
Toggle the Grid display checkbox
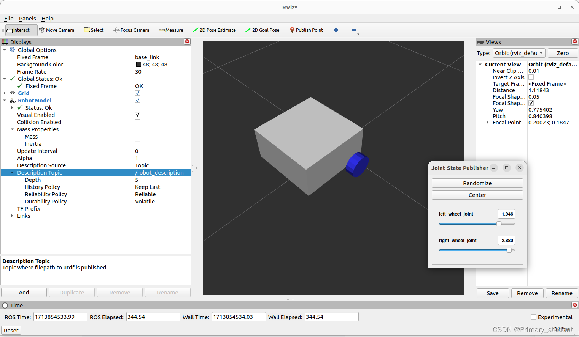pos(138,93)
